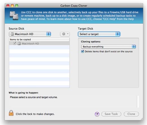Click the Source Disk label

pyautogui.click(x=16, y=29)
